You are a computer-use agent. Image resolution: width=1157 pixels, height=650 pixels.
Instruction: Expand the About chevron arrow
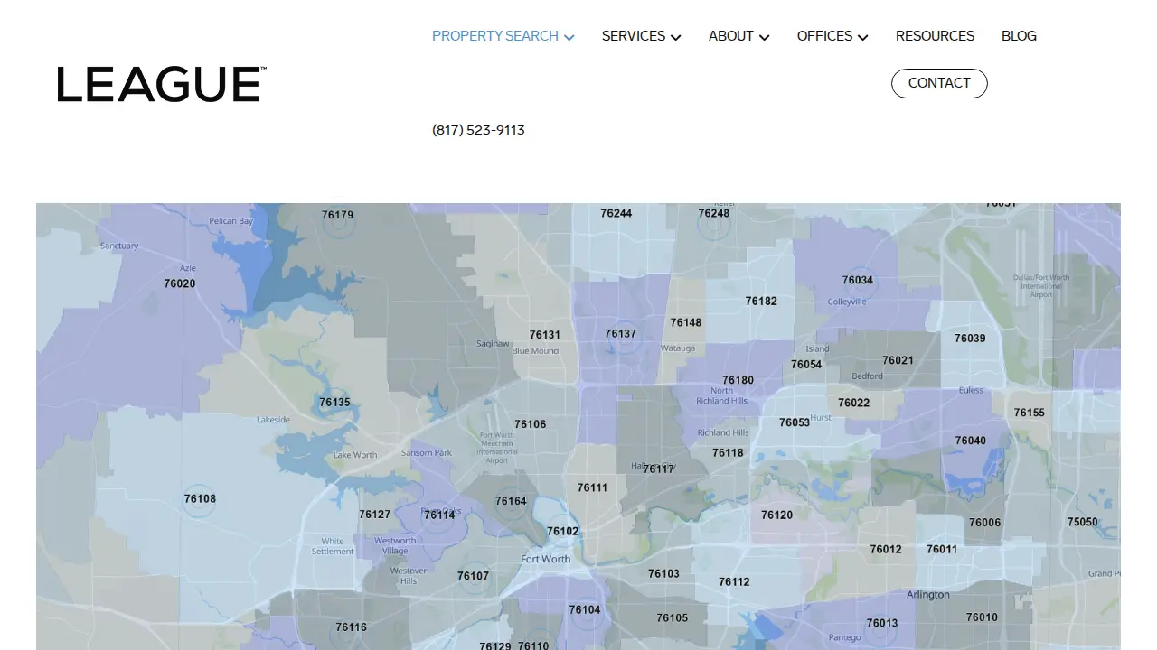coord(765,37)
